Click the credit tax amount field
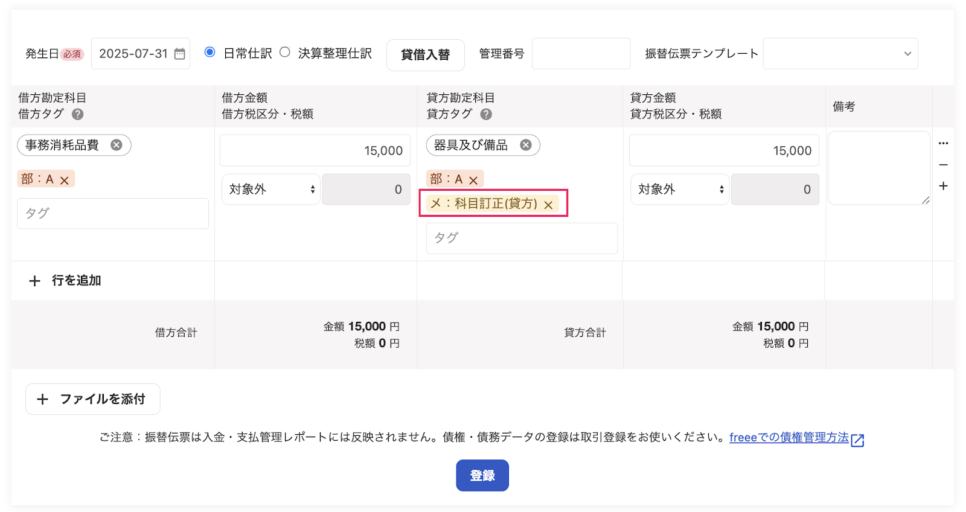The width and height of the screenshot is (966, 512). [775, 190]
